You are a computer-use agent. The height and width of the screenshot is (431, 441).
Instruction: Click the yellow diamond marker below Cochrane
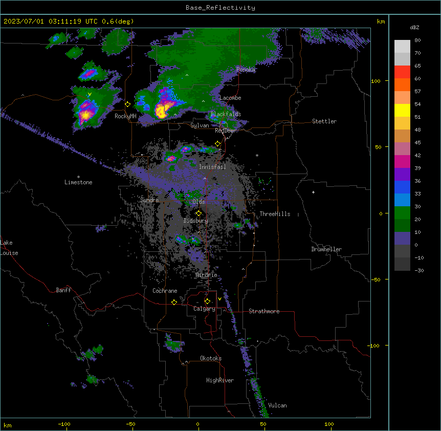coord(174,302)
